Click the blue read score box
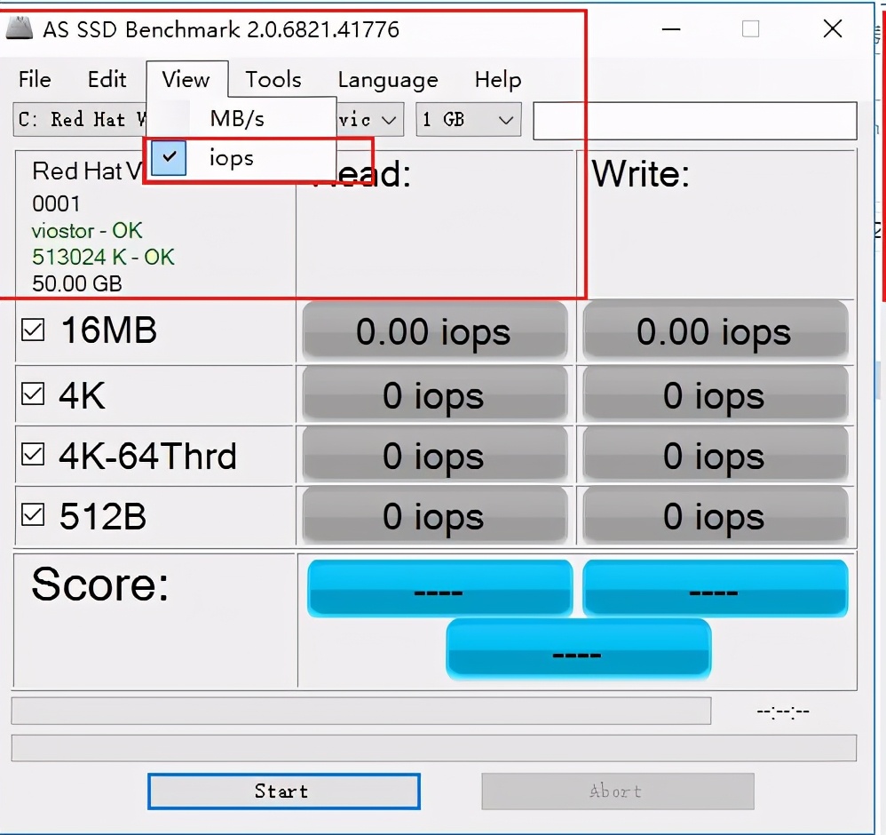Image resolution: width=886 pixels, height=835 pixels. pyautogui.click(x=439, y=588)
